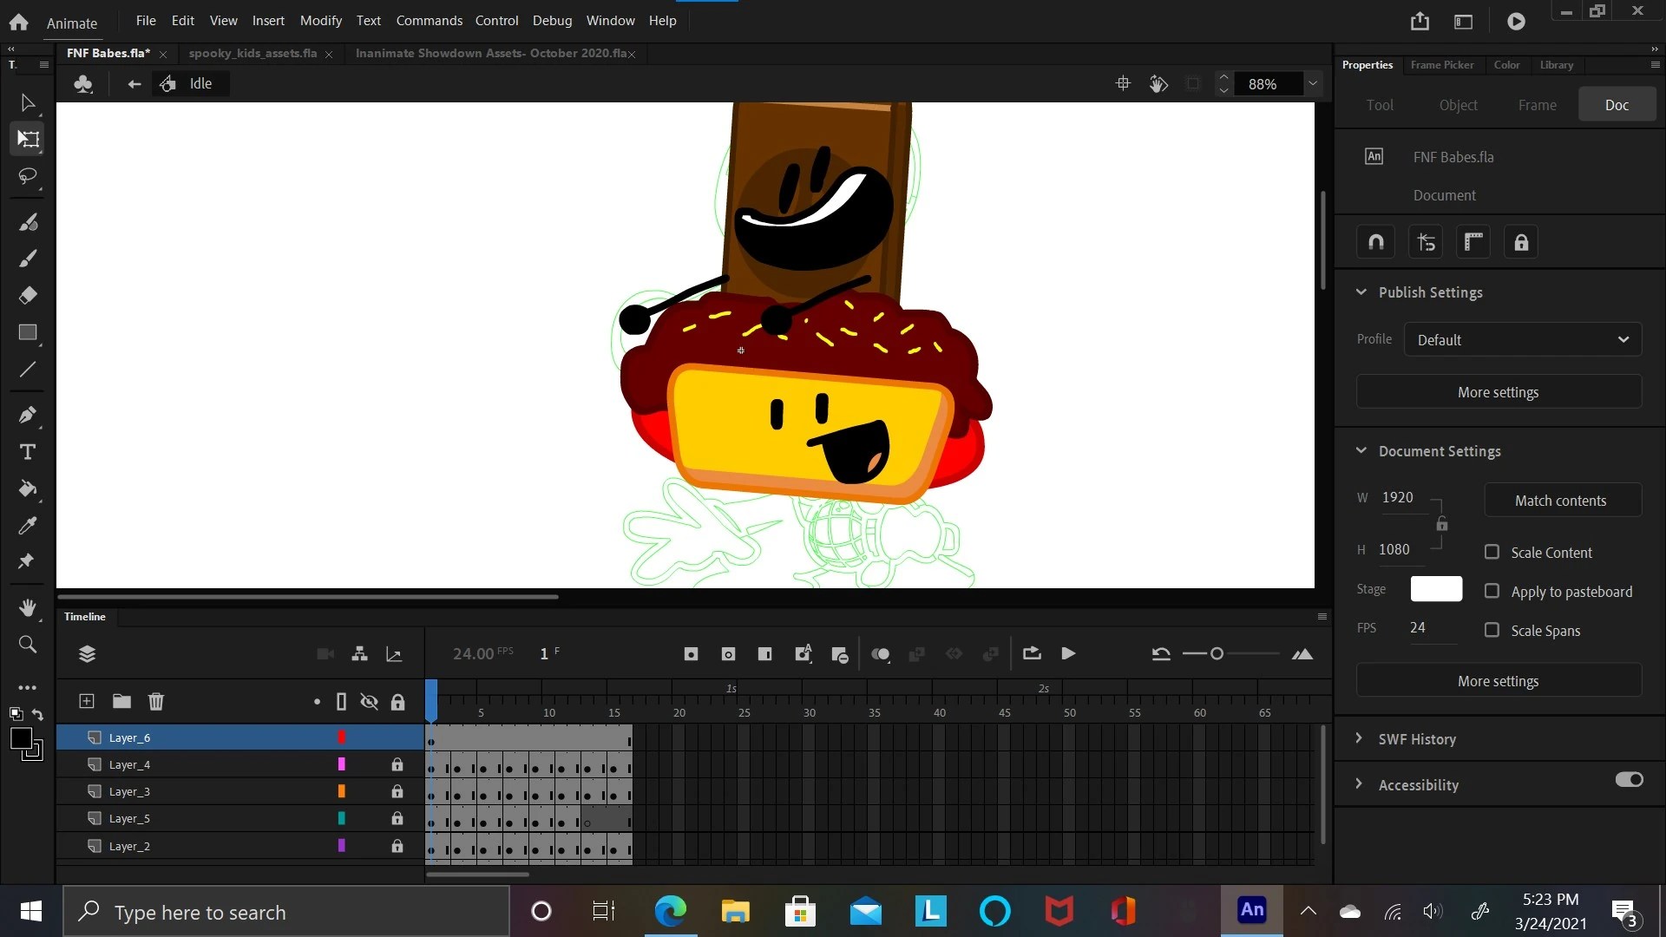This screenshot has width=1666, height=937.
Task: Select the Line tool
Action: click(28, 369)
